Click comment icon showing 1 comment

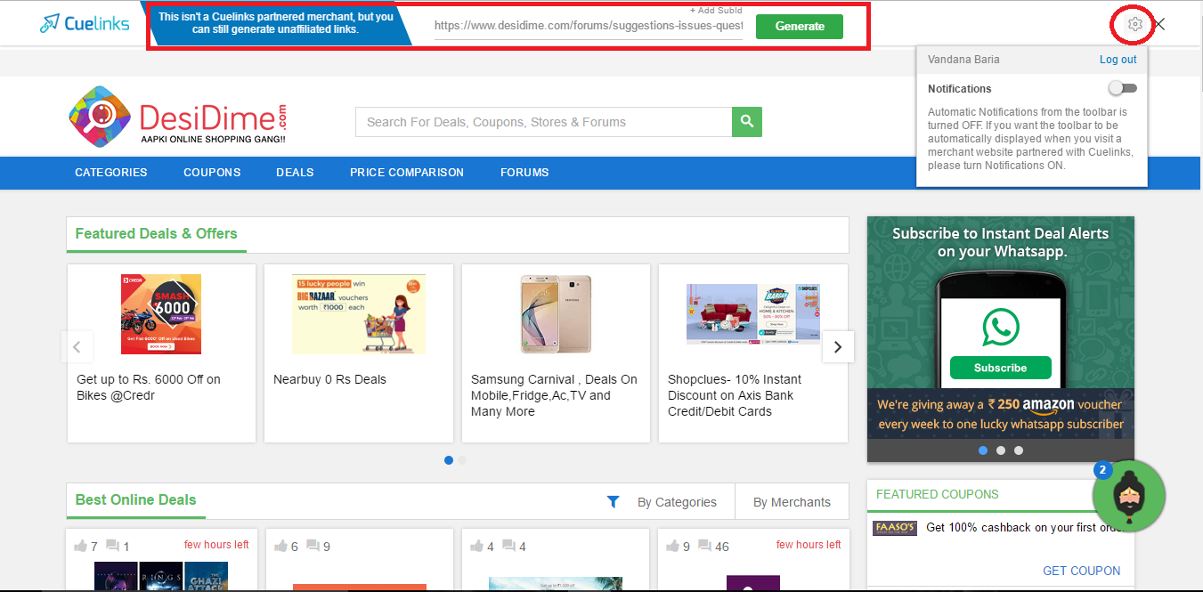[112, 546]
